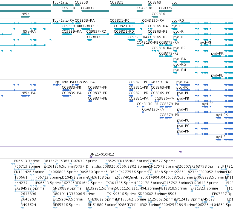Select the CG8359 gene label
This screenshot has height=209, width=233.
pyautogui.click(x=81, y=2)
